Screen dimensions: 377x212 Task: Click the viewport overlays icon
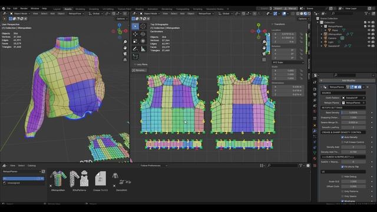[x=284, y=14]
